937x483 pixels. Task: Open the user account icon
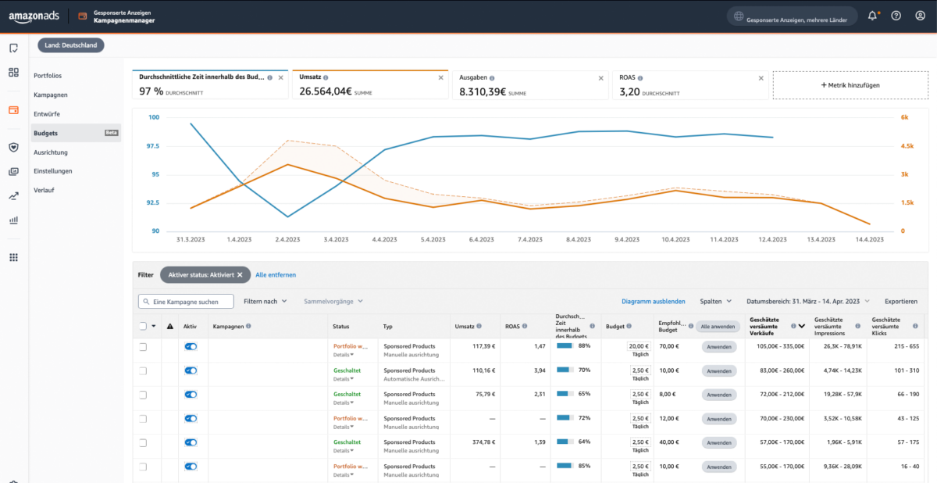tap(919, 16)
